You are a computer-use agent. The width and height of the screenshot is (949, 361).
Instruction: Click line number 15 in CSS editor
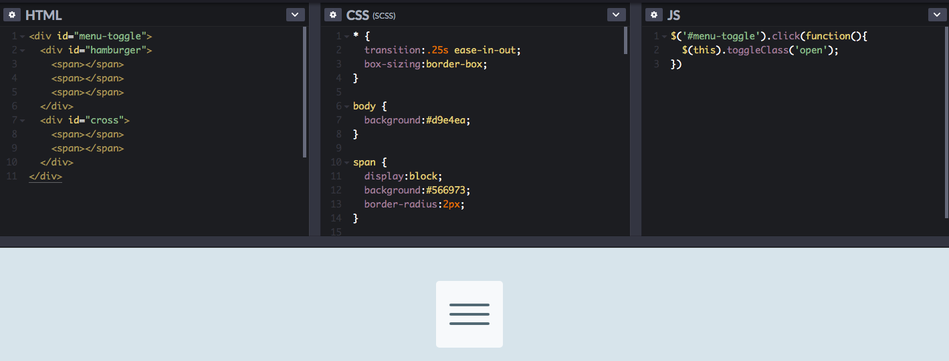[336, 232]
